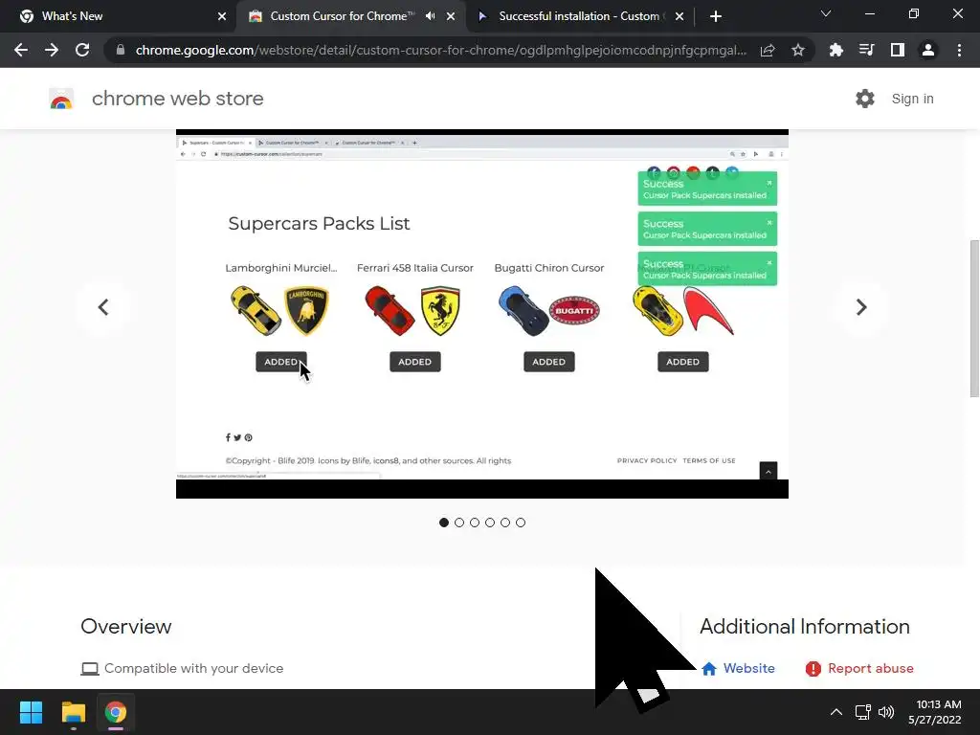Image resolution: width=980 pixels, height=735 pixels.
Task: Toggle the Chrome side panel icon
Action: tap(898, 50)
